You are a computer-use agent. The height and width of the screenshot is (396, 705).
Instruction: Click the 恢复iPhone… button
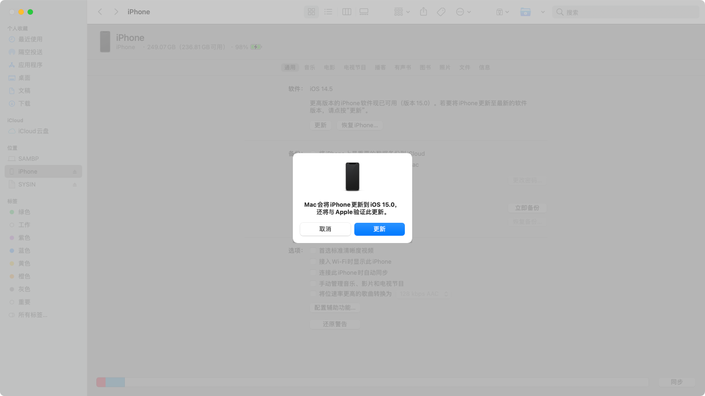360,125
